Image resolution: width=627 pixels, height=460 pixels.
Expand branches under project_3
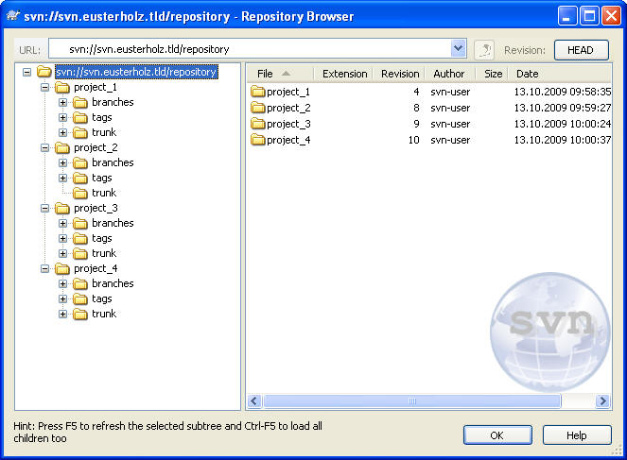coord(63,223)
